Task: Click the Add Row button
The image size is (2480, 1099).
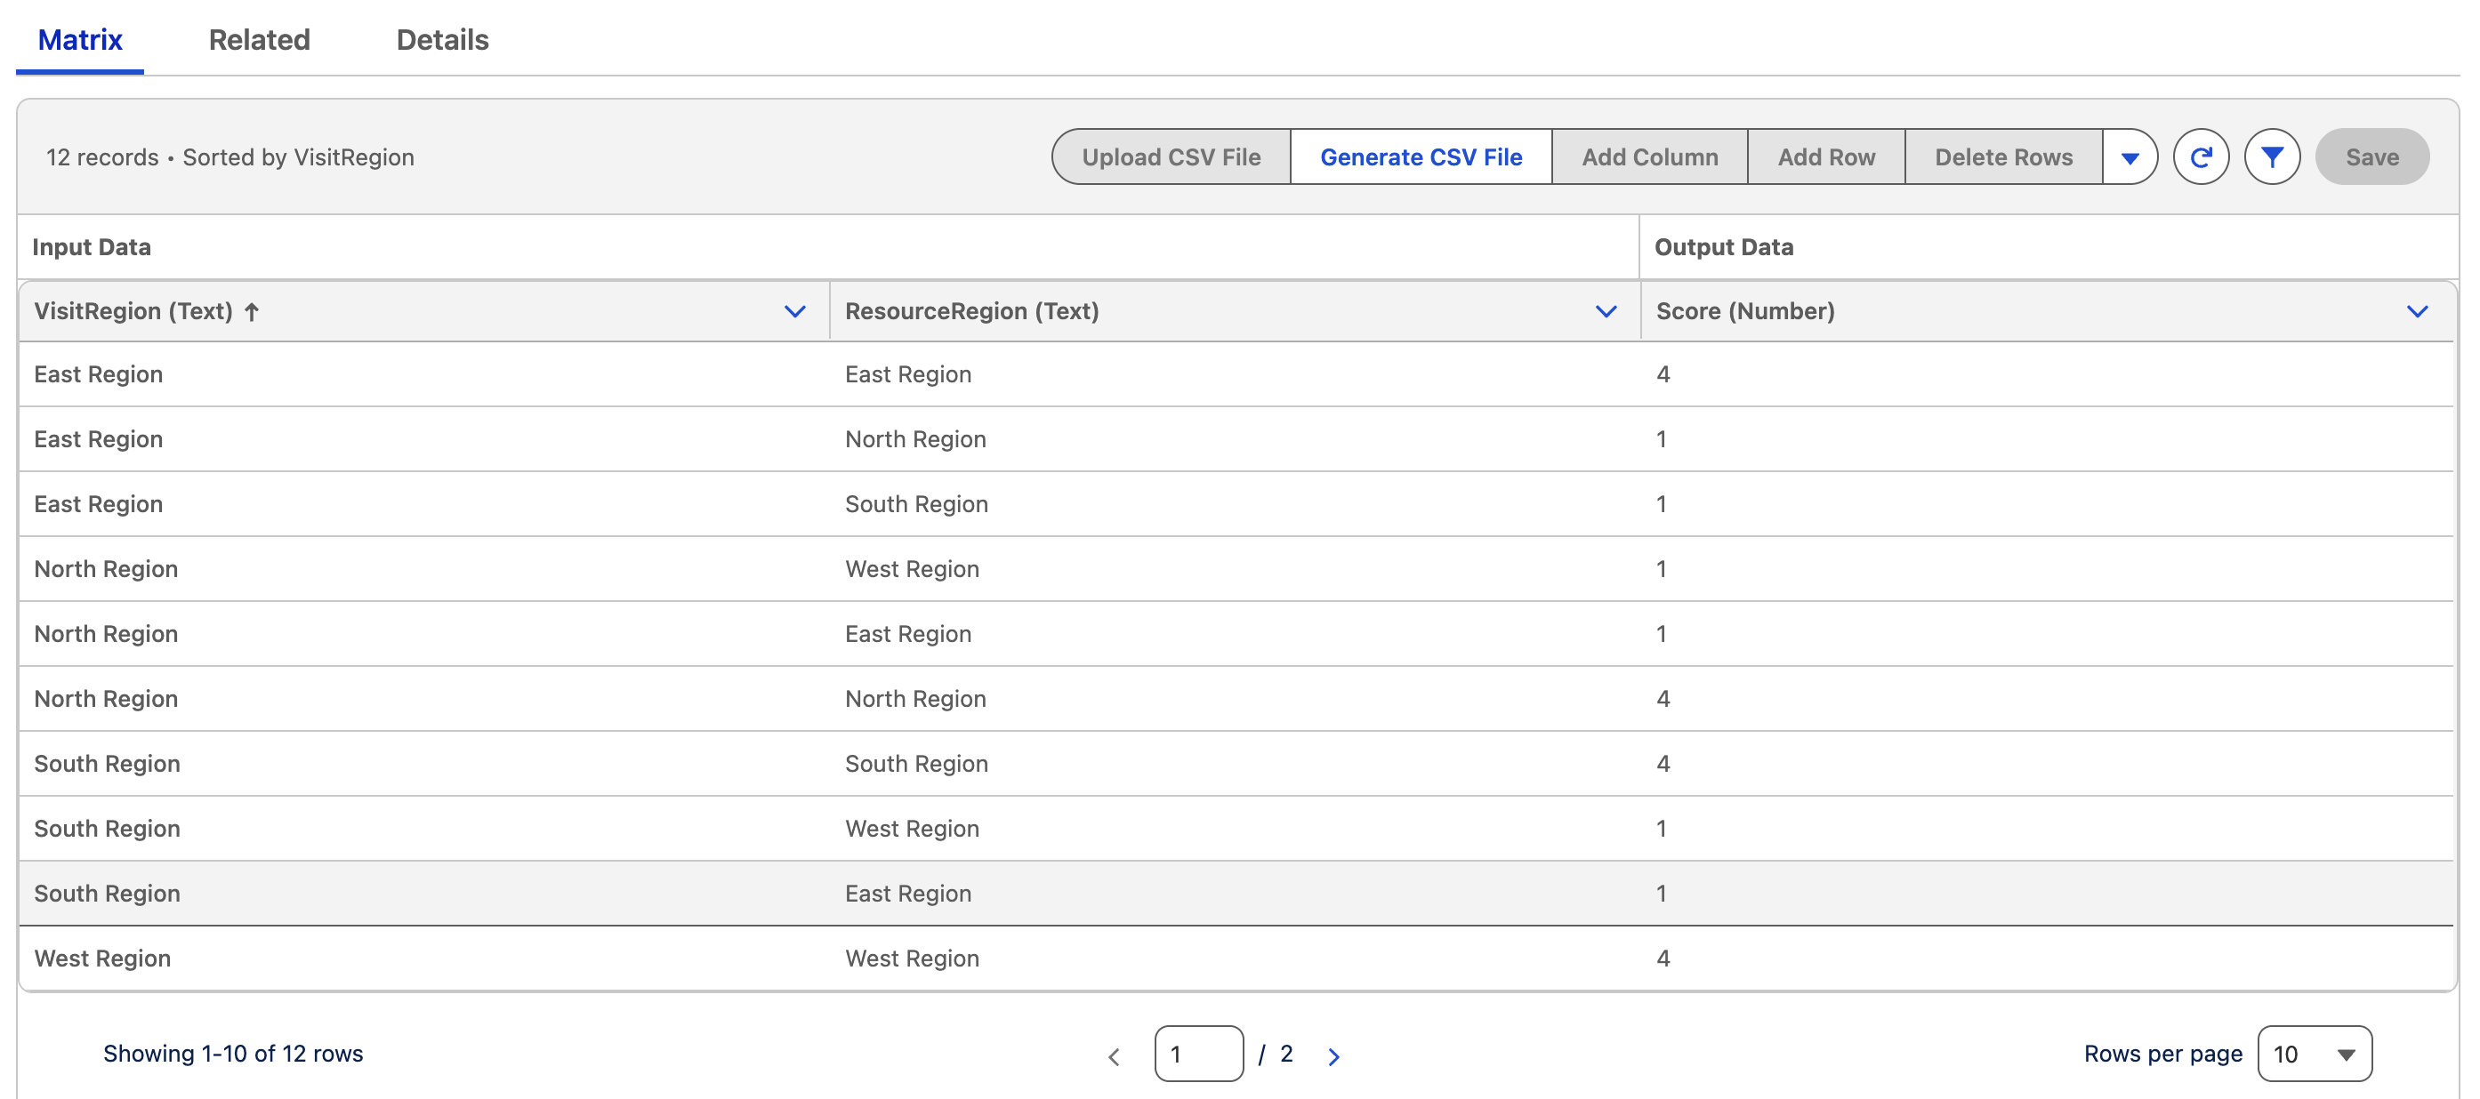Action: click(x=1825, y=156)
